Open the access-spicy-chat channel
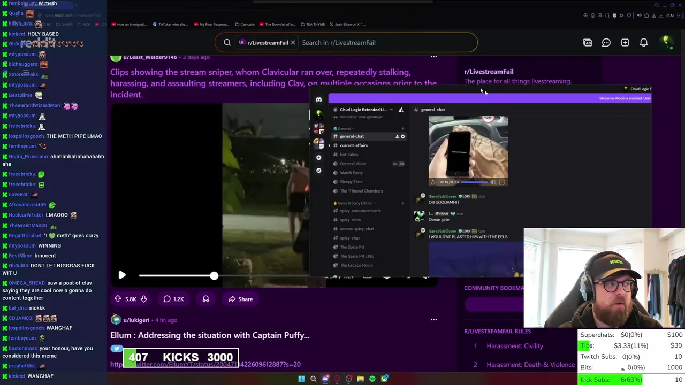 [x=356, y=229]
